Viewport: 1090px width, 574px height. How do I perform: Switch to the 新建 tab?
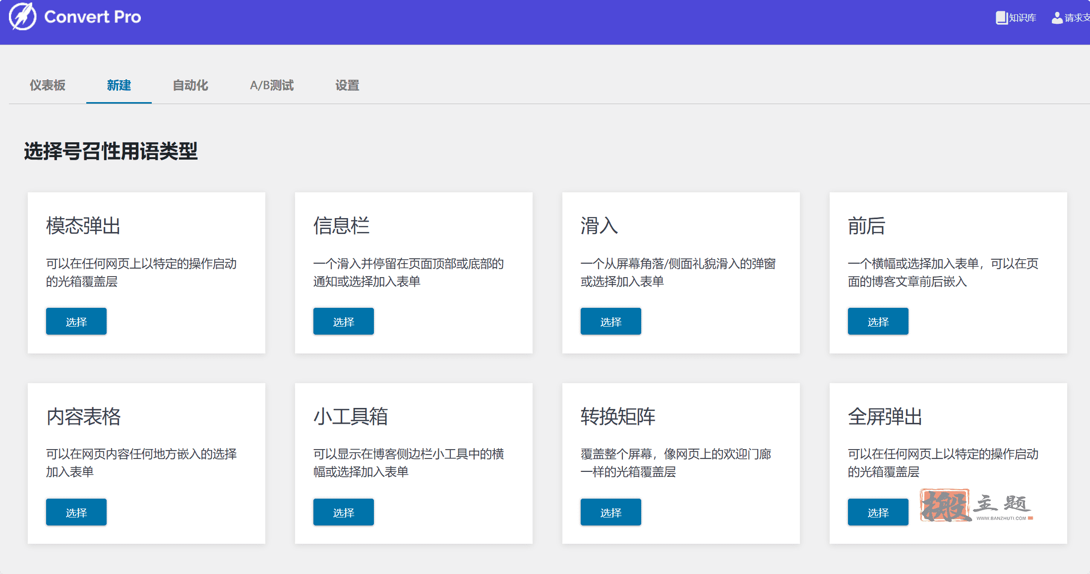coord(119,85)
